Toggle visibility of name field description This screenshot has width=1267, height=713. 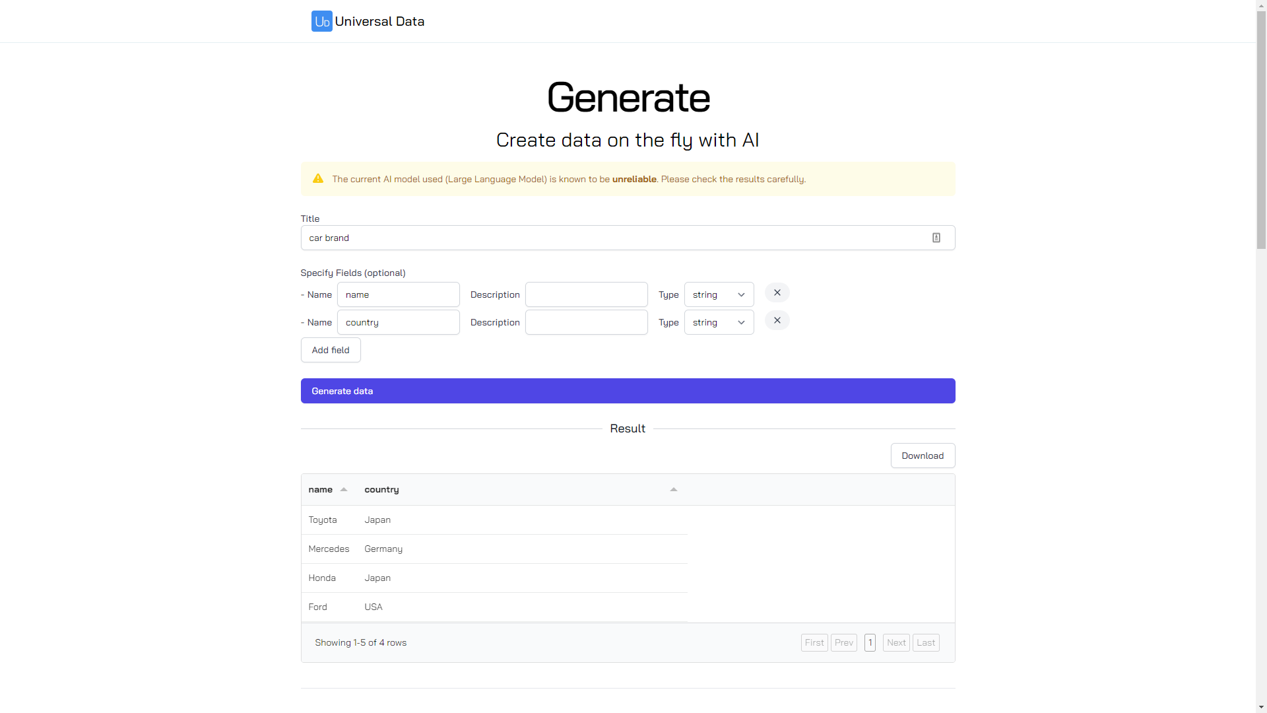[x=494, y=293]
